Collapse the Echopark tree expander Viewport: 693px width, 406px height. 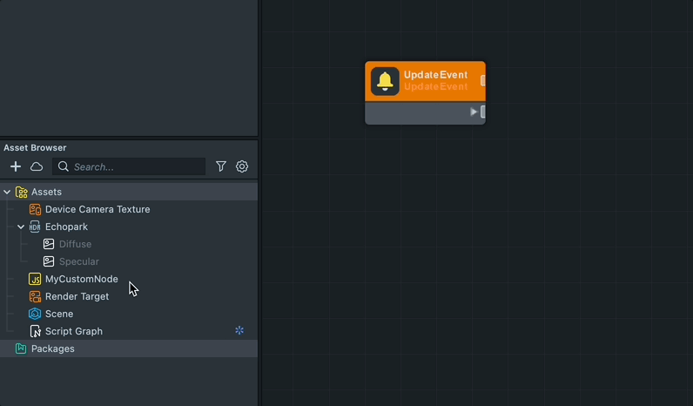(x=21, y=227)
